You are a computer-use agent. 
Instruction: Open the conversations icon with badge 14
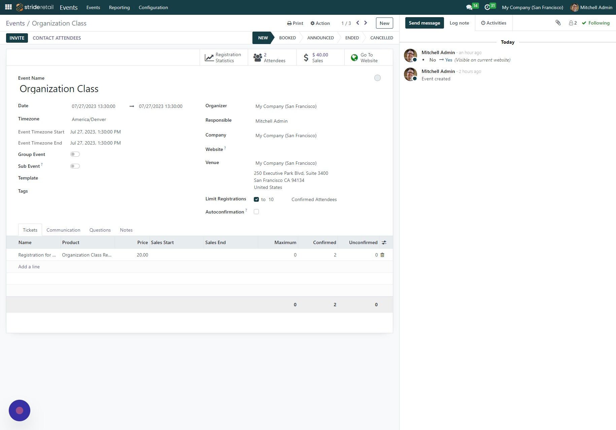[x=472, y=7]
